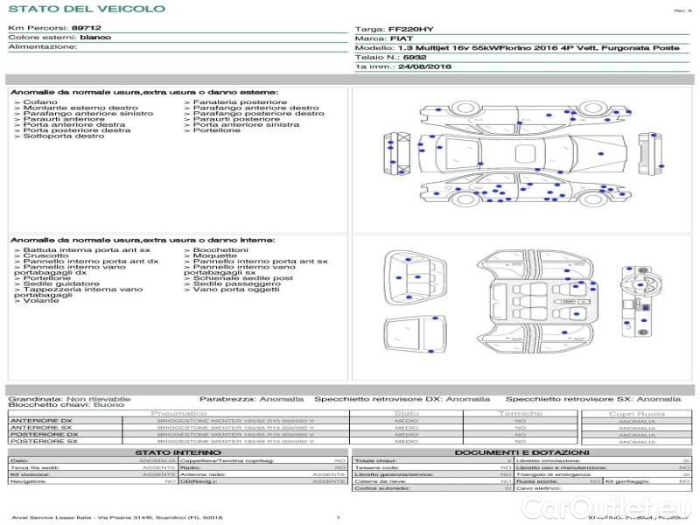Select the steering wheel dashboard diagram

pyautogui.click(x=639, y=301)
